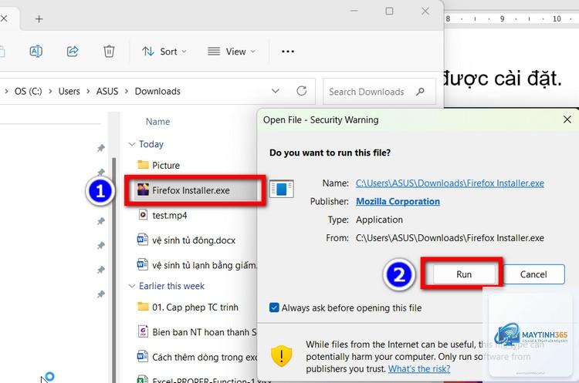Click the Delete trash icon
This screenshot has height=383, width=579.
click(x=109, y=51)
